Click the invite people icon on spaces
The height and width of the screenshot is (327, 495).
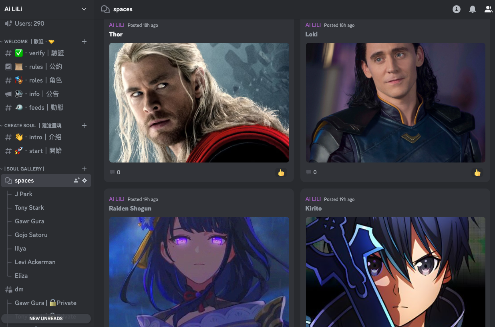coord(76,181)
